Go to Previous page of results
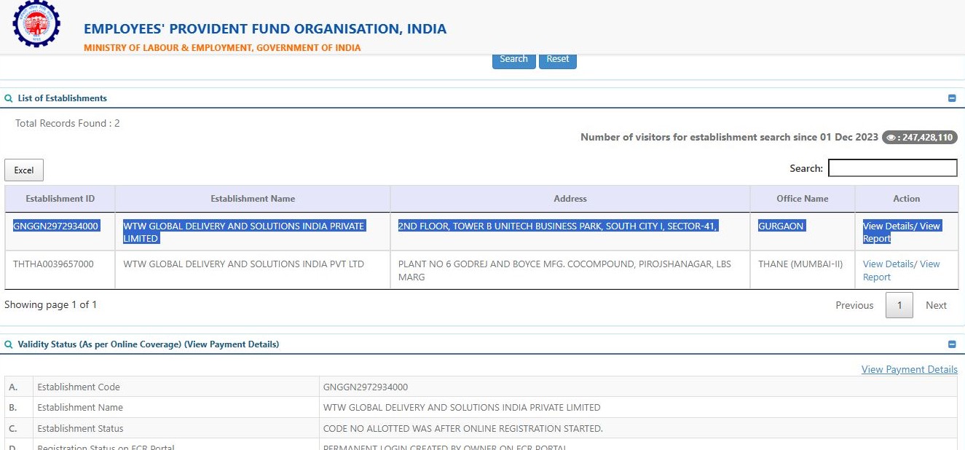This screenshot has height=450, width=965. [x=854, y=305]
